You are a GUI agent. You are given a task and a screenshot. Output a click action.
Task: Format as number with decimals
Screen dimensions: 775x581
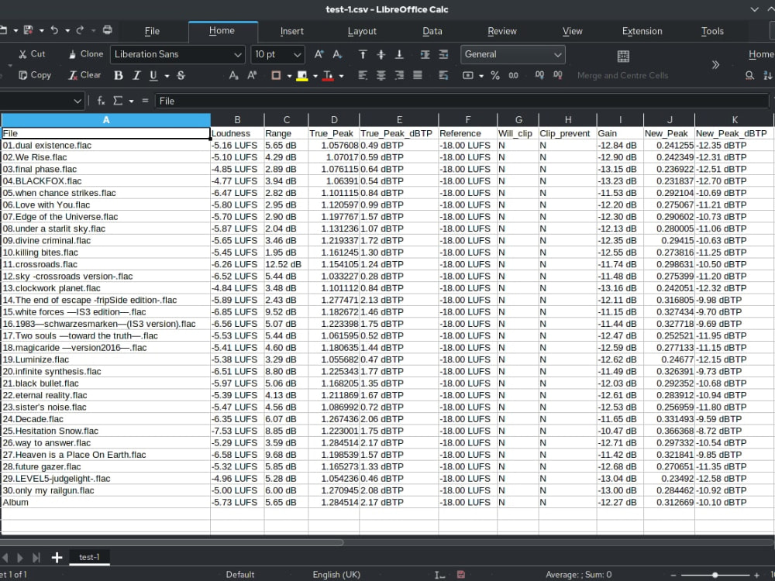(514, 76)
